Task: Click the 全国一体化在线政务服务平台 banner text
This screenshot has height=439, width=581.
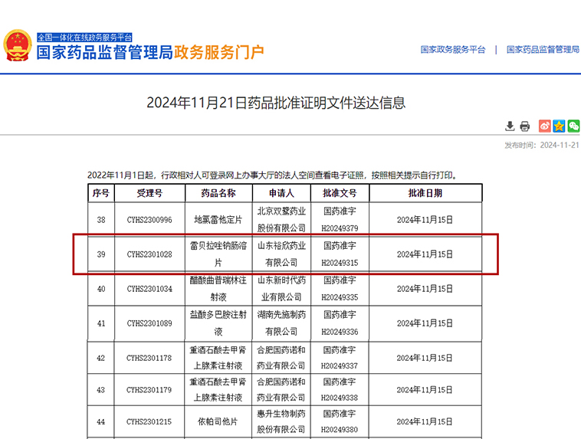Action: (85, 37)
